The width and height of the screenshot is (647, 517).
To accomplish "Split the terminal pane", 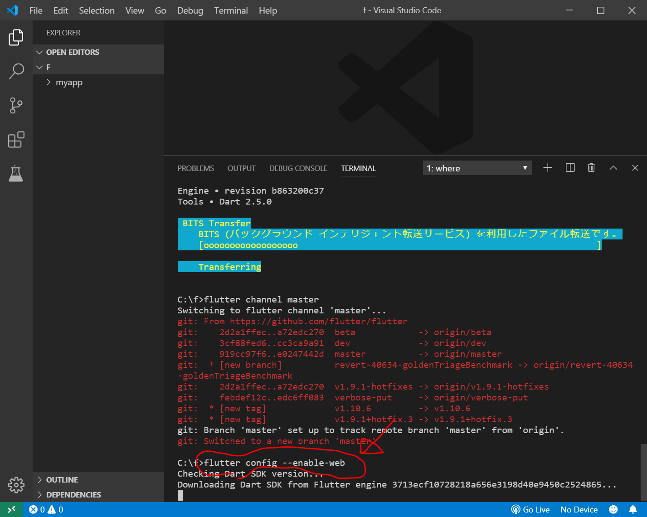I will [x=570, y=168].
